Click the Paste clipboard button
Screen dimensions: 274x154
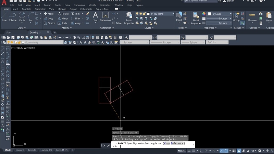[x=269, y=17]
